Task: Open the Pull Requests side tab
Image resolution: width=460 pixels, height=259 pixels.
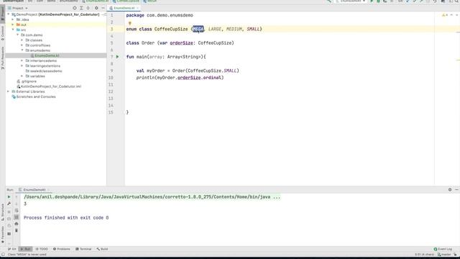Action: (3, 58)
